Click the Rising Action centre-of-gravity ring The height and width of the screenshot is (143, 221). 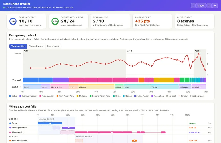point(112,132)
